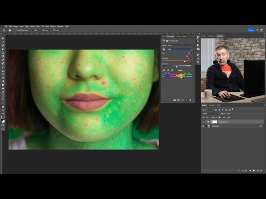Click the Subtract from Sample eyedropper
This screenshot has height=199, width=266.
(x=172, y=70)
